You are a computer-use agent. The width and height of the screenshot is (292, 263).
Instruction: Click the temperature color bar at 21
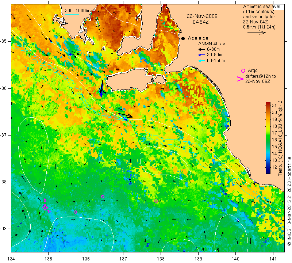tap(268, 106)
